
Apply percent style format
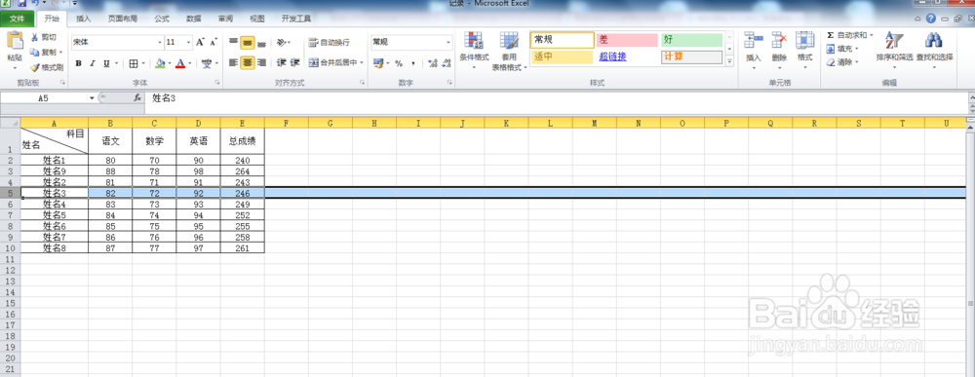399,63
